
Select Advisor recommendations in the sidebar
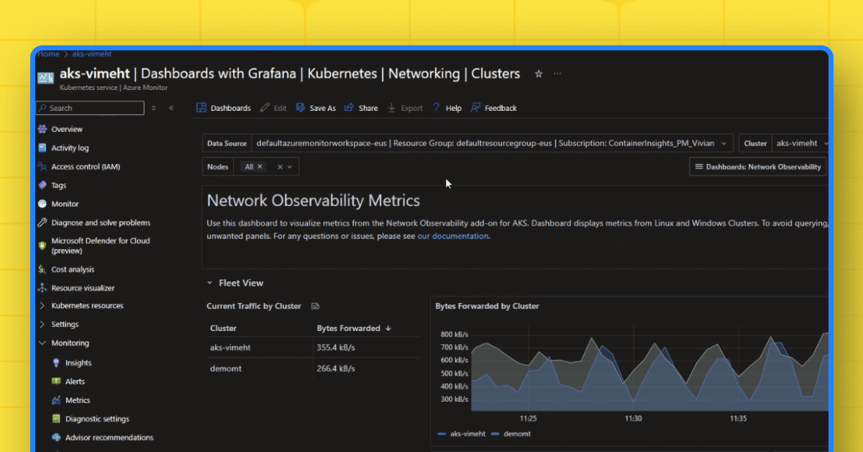(x=109, y=438)
